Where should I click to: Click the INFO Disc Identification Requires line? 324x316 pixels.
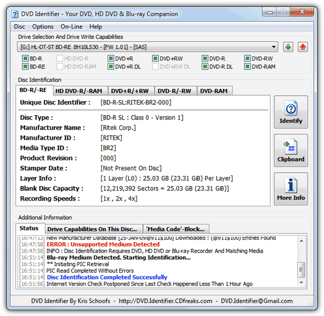coord(155,251)
